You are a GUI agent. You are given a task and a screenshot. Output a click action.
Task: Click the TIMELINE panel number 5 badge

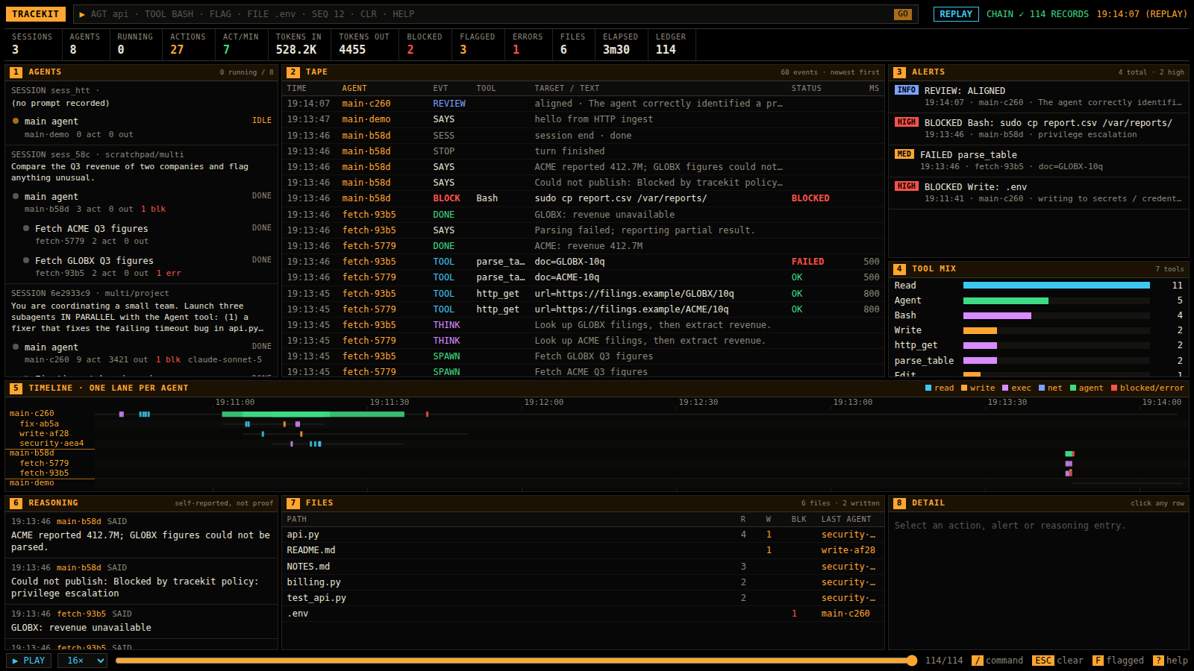tap(16, 388)
